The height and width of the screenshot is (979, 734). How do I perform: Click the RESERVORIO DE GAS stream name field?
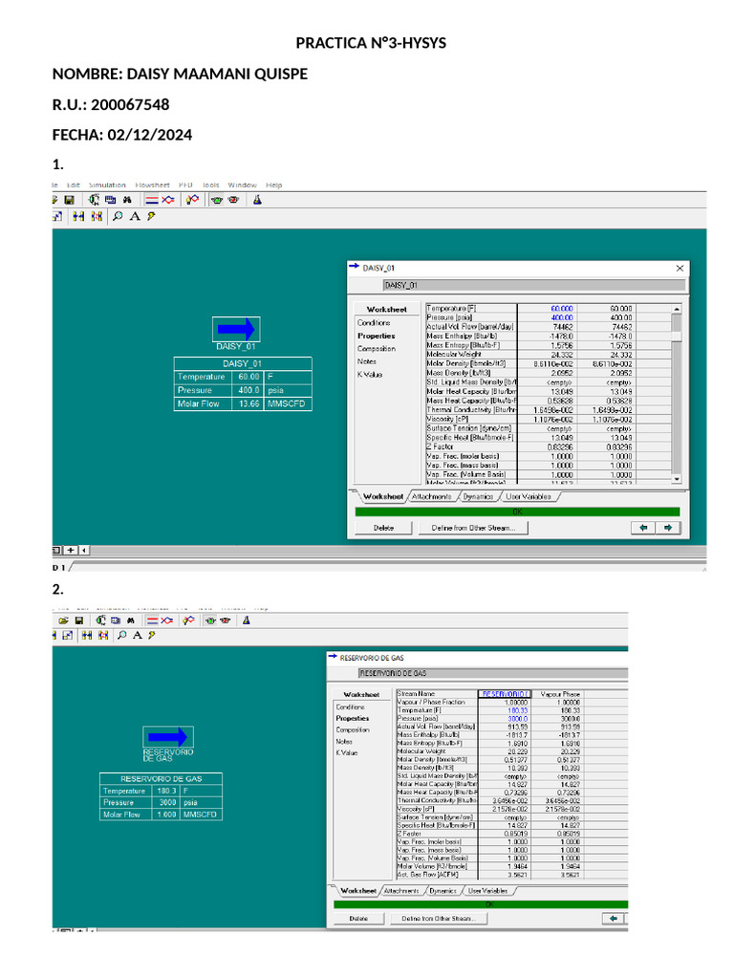coord(493,673)
